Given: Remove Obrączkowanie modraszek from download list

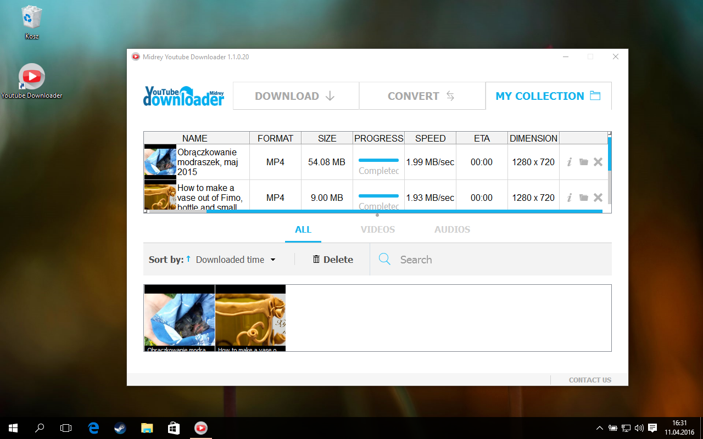Looking at the screenshot, I should coord(598,162).
